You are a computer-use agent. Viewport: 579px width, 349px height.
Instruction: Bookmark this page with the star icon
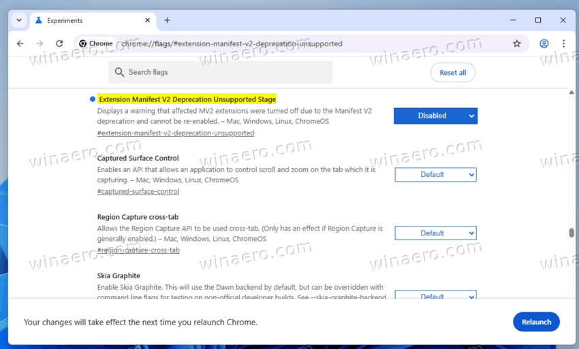pos(516,44)
